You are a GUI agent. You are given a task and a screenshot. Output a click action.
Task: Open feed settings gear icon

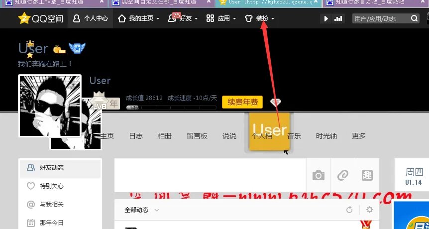[370, 210]
